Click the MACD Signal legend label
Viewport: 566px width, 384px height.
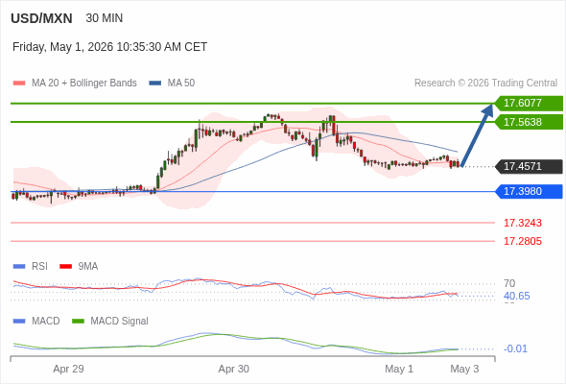pos(120,322)
